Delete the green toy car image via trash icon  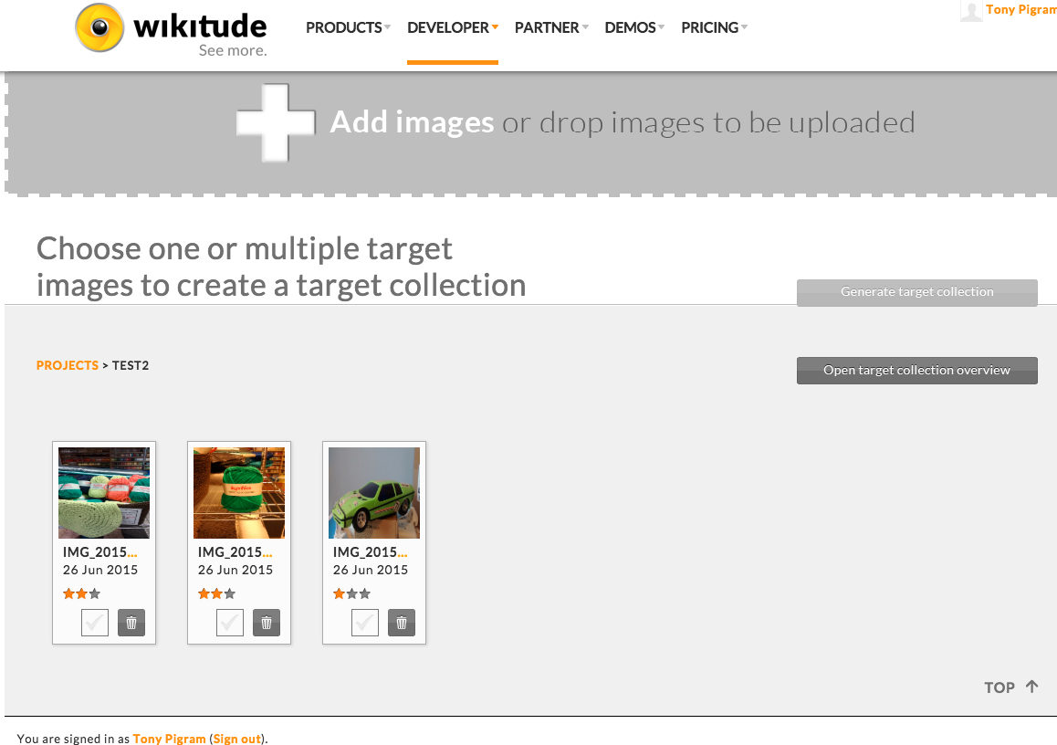coord(402,623)
